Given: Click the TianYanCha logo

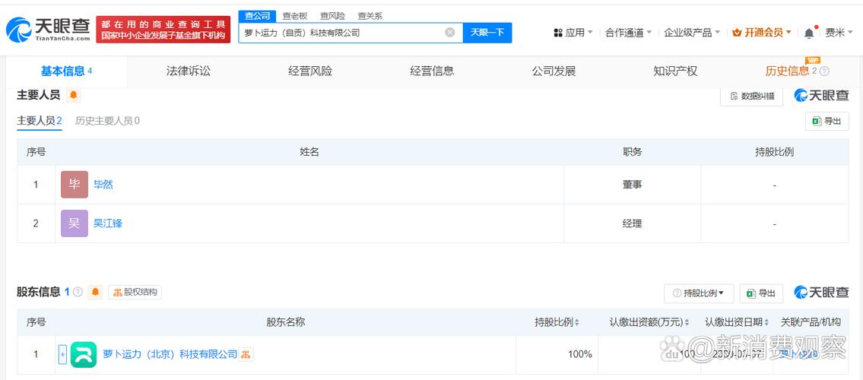Looking at the screenshot, I should pos(49,30).
